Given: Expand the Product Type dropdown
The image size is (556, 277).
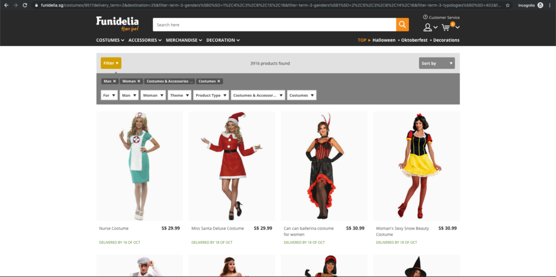Looking at the screenshot, I should pos(211,95).
